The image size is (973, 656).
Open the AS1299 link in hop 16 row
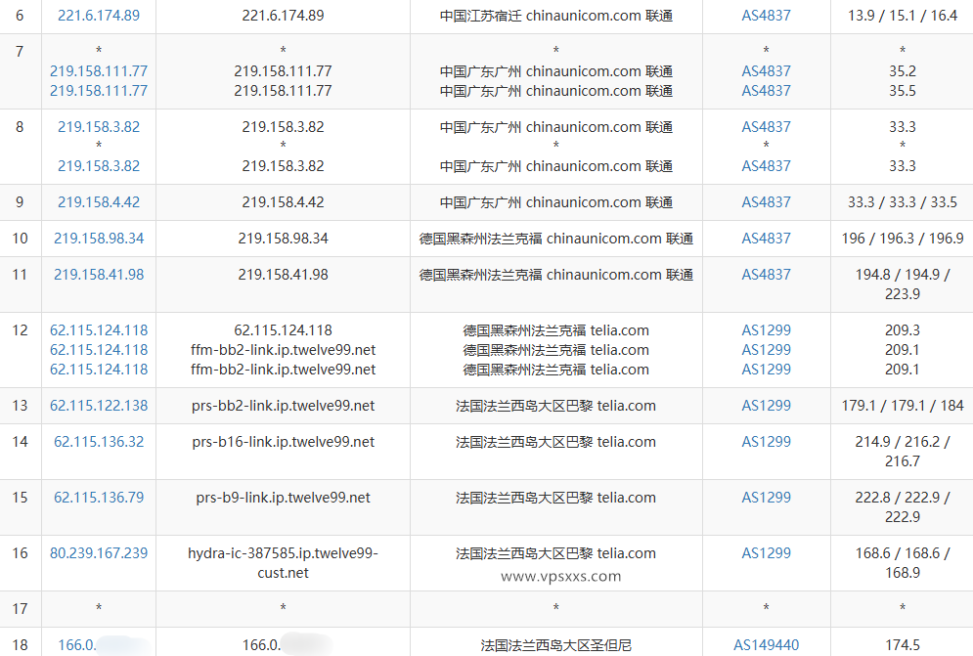[766, 553]
